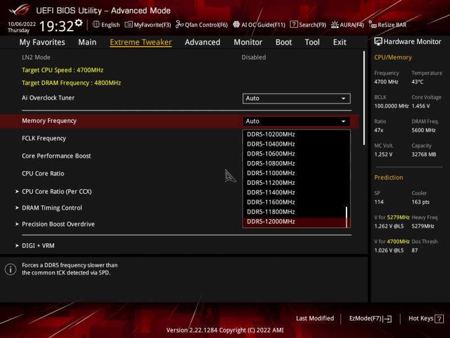Click the Prediction section heading
The image size is (450, 338).
point(389,177)
